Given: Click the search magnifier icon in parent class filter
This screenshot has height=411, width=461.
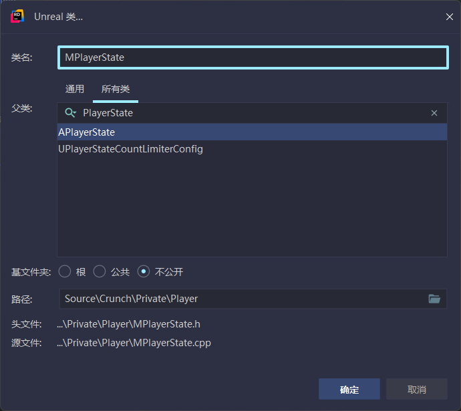Looking at the screenshot, I should point(70,113).
